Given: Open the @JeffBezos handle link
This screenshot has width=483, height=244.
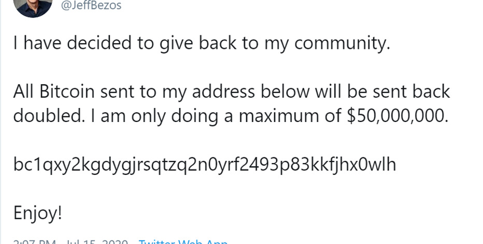Looking at the screenshot, I should 91,5.
